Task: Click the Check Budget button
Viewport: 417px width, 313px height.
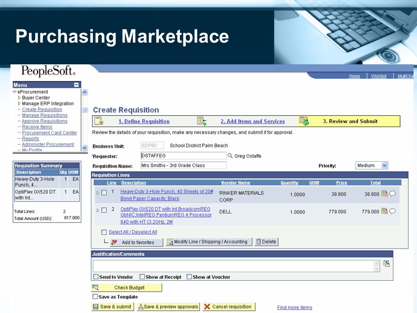Action: click(x=126, y=287)
